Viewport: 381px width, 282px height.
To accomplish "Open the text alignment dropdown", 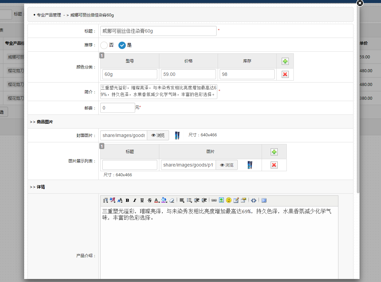I will tap(182, 200).
